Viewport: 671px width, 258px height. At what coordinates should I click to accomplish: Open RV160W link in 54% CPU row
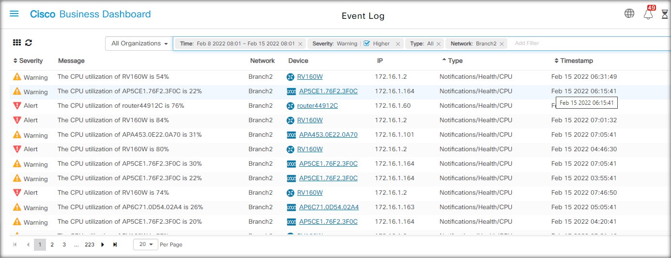click(310, 77)
